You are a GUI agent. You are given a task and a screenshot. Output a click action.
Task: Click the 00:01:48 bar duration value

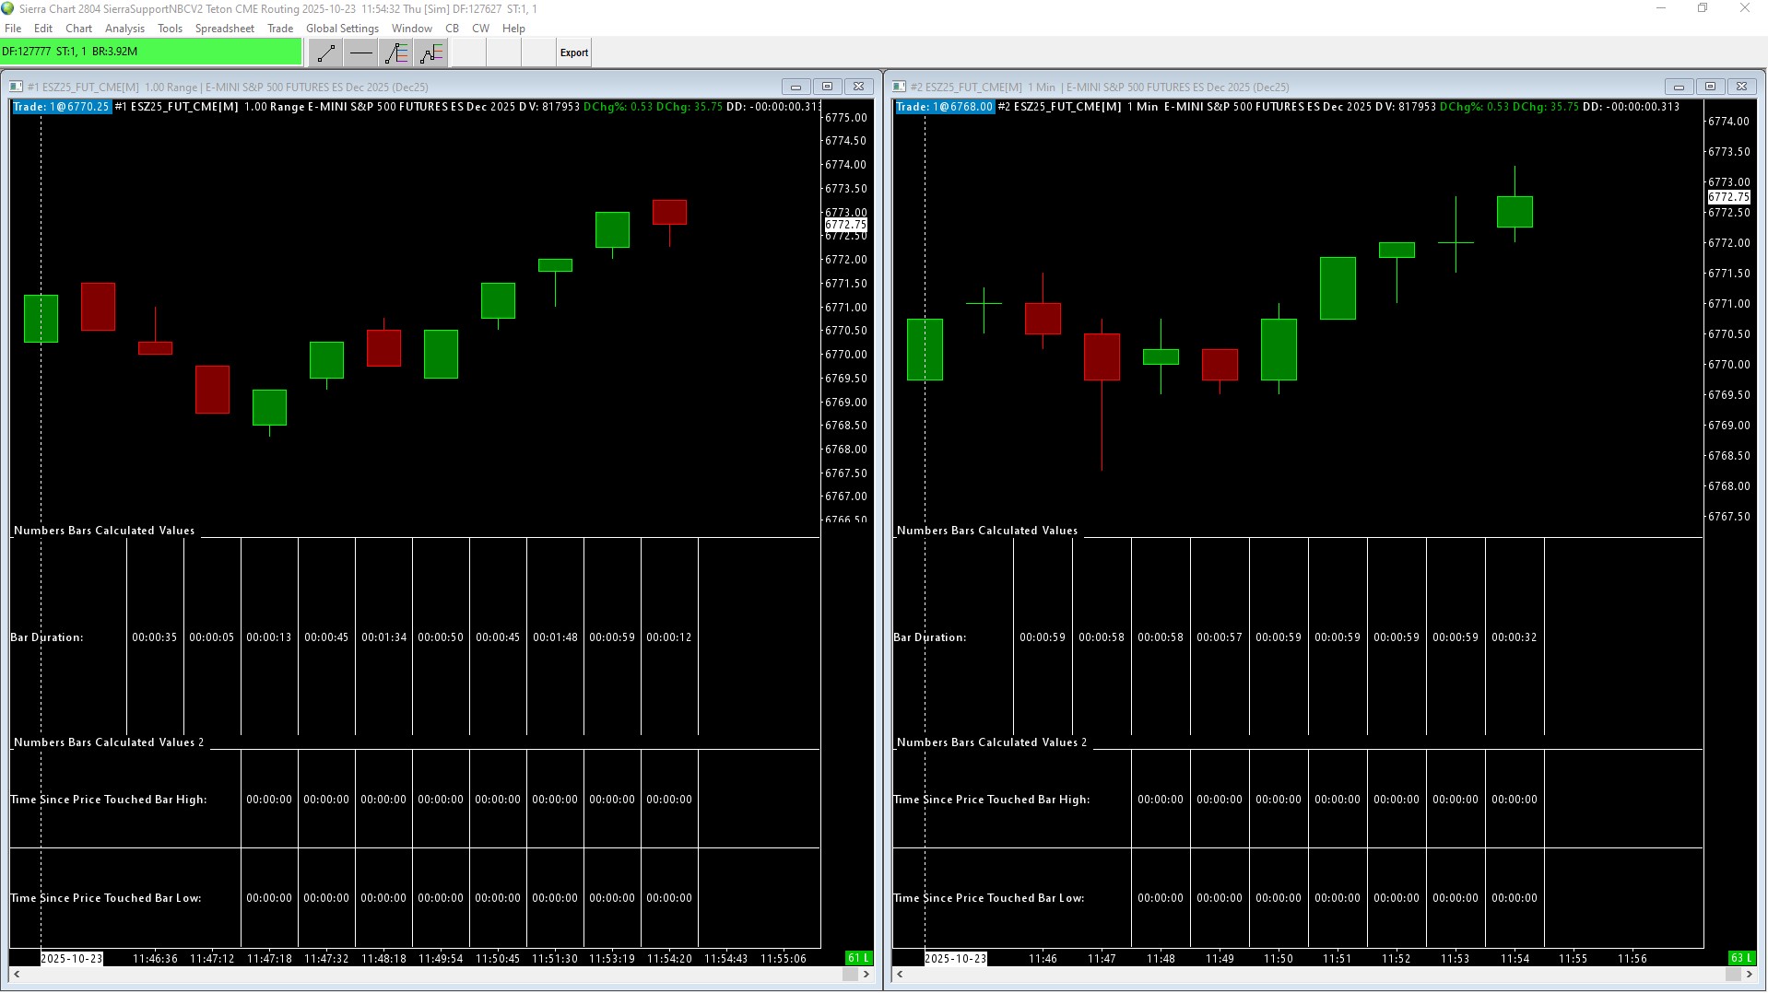click(555, 637)
